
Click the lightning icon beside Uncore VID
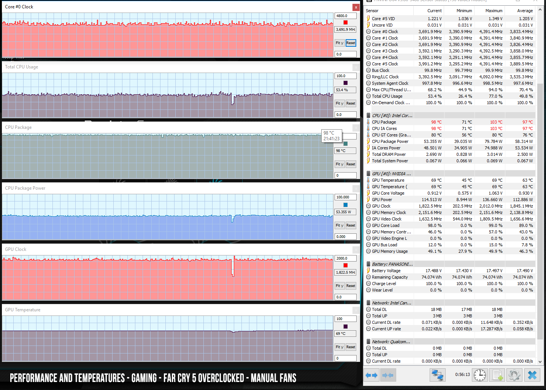(x=368, y=25)
